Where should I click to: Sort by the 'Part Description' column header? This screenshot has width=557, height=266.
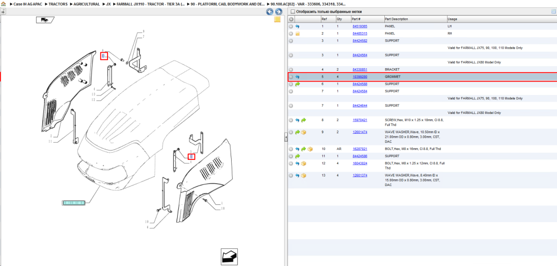[415, 19]
